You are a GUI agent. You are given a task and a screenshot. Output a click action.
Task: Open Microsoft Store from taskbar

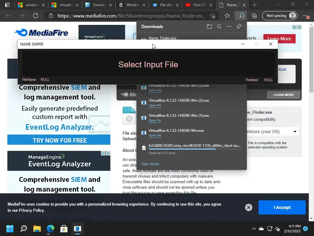click(64, 229)
